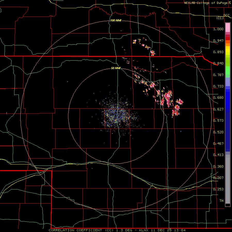Screen dimensions: 232x232
Task: Click the [CC] legend header
Action: pyautogui.click(x=220, y=18)
